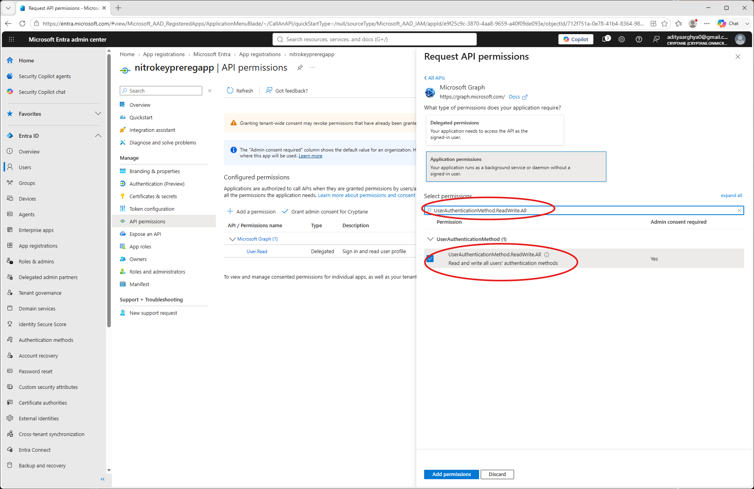
Task: Open the help question mark icon
Action: click(x=639, y=39)
